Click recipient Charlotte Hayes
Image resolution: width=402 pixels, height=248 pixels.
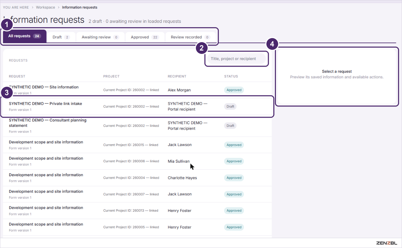coord(182,178)
